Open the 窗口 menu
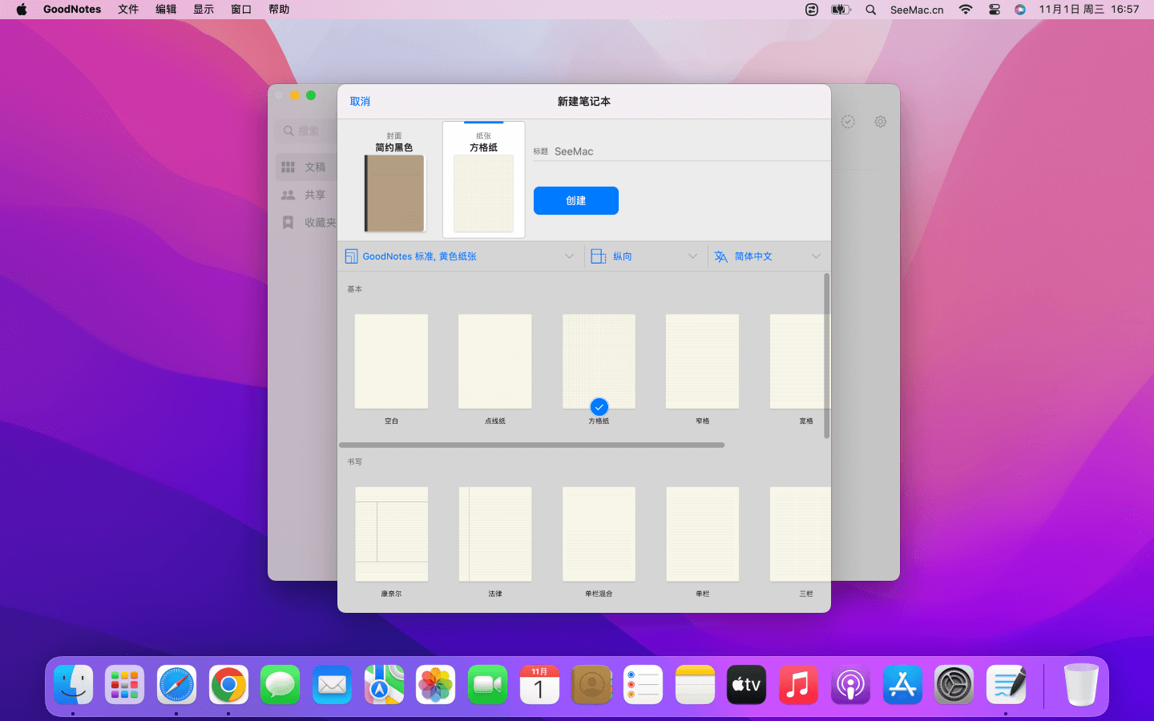This screenshot has height=721, width=1154. (x=241, y=10)
